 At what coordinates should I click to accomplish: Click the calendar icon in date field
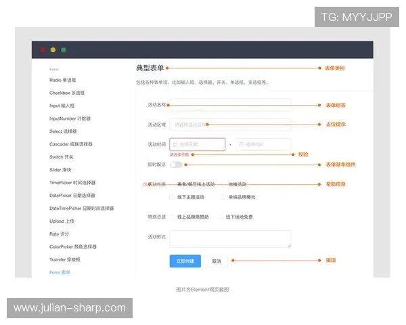(175, 144)
